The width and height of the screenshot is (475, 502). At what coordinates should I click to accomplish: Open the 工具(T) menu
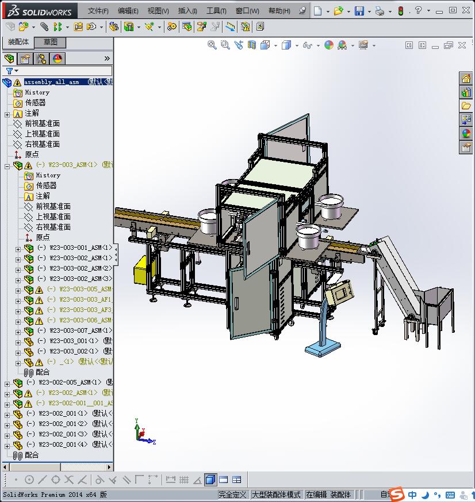point(216,11)
